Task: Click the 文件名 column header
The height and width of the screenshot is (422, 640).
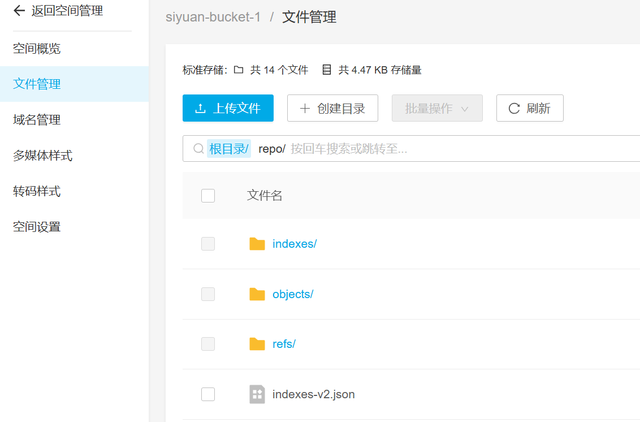Action: (265, 196)
